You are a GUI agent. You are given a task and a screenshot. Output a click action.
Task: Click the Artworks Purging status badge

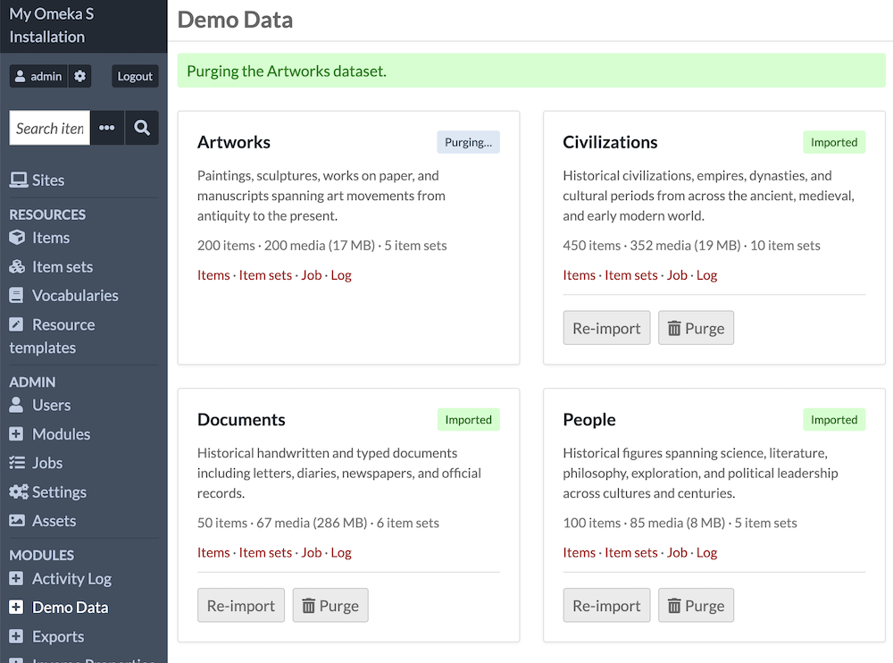pyautogui.click(x=468, y=143)
